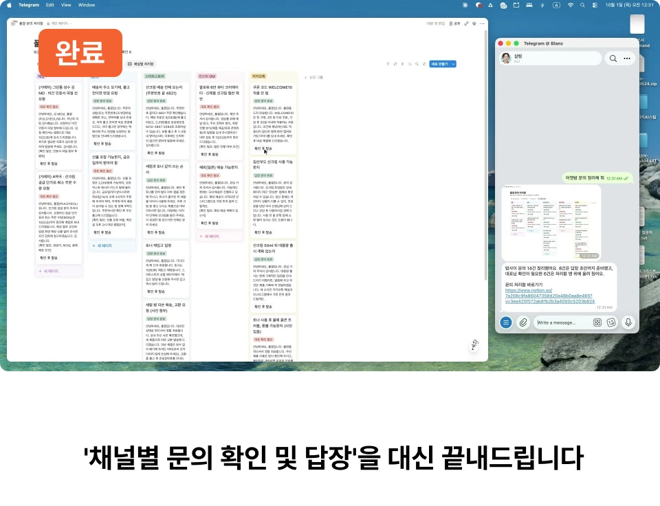The height and width of the screenshot is (506, 660).
Task: Open the board screenshot thumbnail in Telegram
Action: click(551, 222)
